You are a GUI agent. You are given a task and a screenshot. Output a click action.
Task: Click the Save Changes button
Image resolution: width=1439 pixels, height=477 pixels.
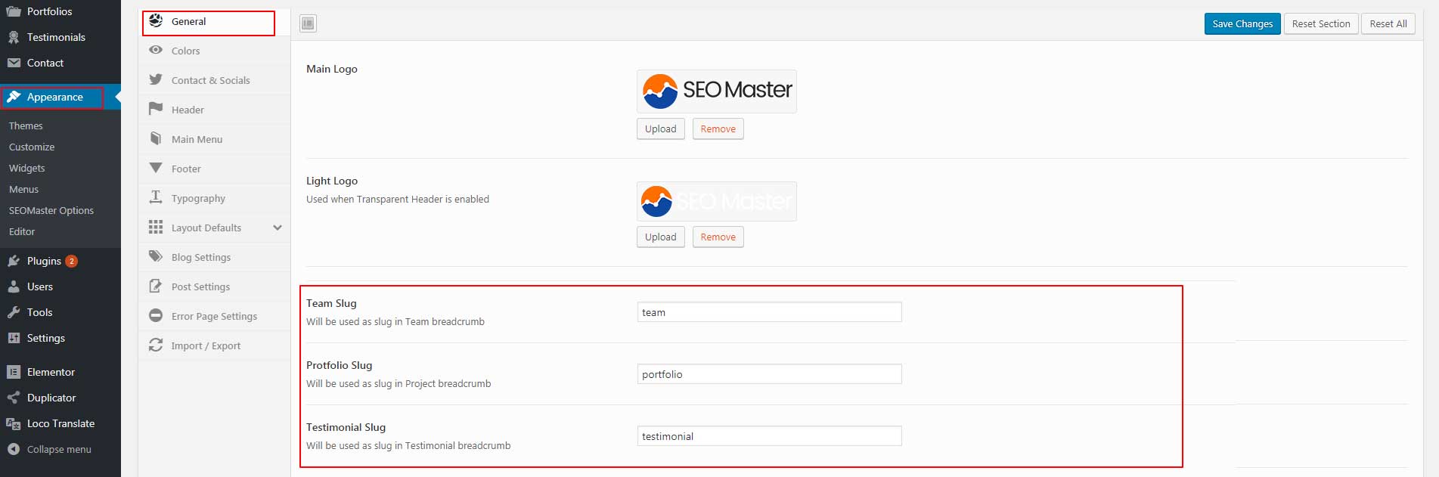(1242, 23)
